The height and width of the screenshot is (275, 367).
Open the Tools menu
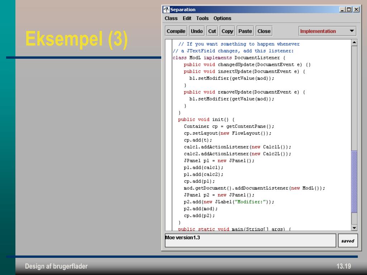202,18
